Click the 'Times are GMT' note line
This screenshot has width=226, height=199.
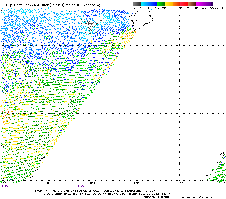pos(95,191)
